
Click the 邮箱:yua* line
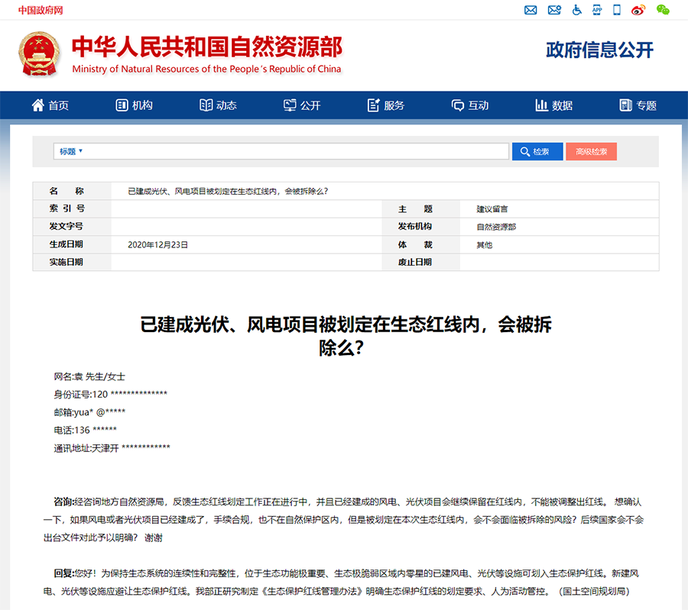click(x=89, y=412)
